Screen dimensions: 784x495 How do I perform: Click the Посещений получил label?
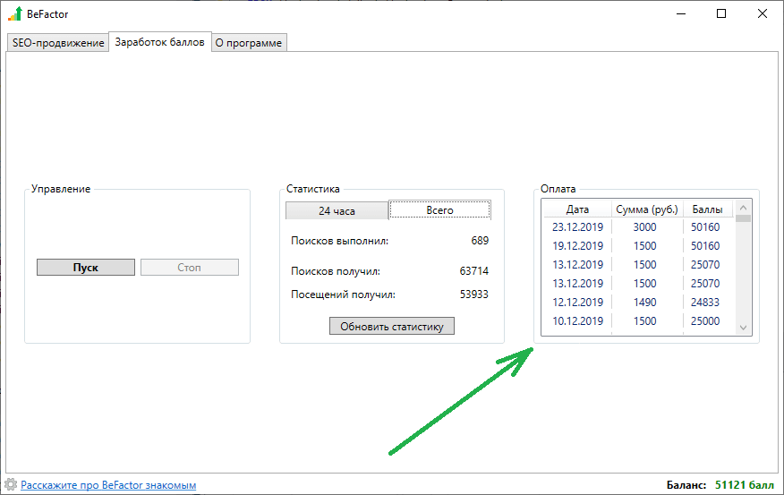pyautogui.click(x=343, y=294)
